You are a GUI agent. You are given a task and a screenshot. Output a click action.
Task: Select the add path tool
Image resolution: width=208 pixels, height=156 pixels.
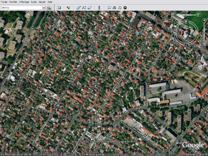[84, 8]
